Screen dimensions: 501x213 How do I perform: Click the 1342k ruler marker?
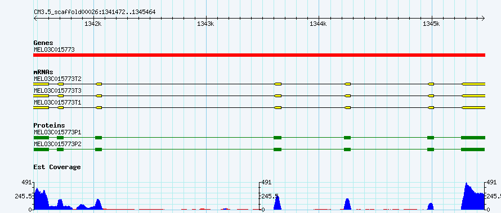tap(93, 24)
